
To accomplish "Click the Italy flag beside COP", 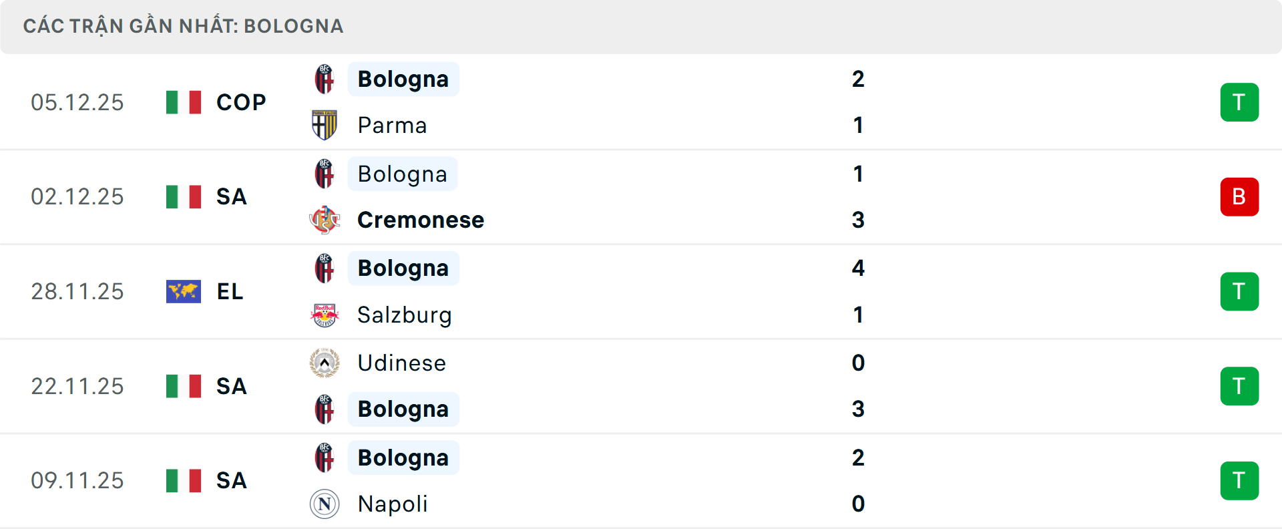I will coord(184,102).
